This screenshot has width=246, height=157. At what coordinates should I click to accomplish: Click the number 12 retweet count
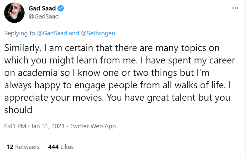tap(10, 147)
